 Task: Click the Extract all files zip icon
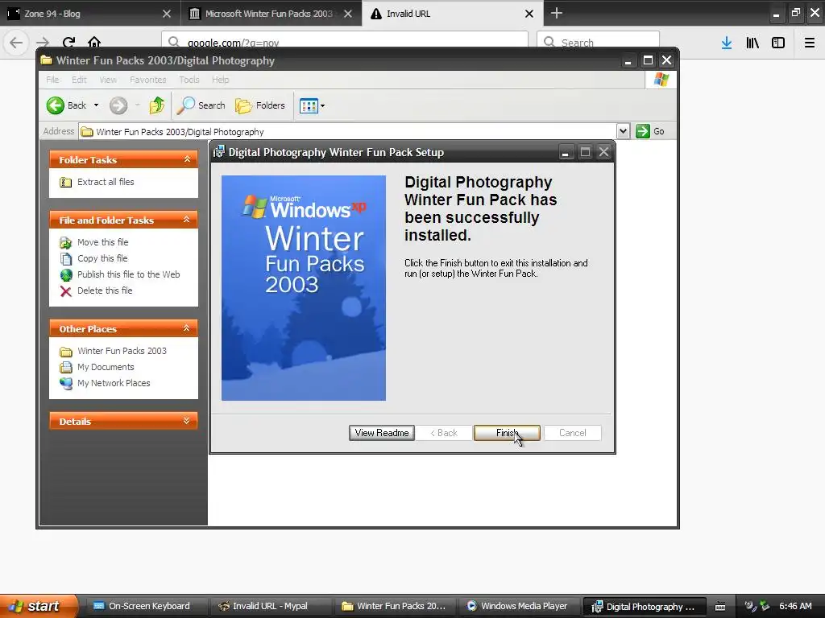pos(66,183)
